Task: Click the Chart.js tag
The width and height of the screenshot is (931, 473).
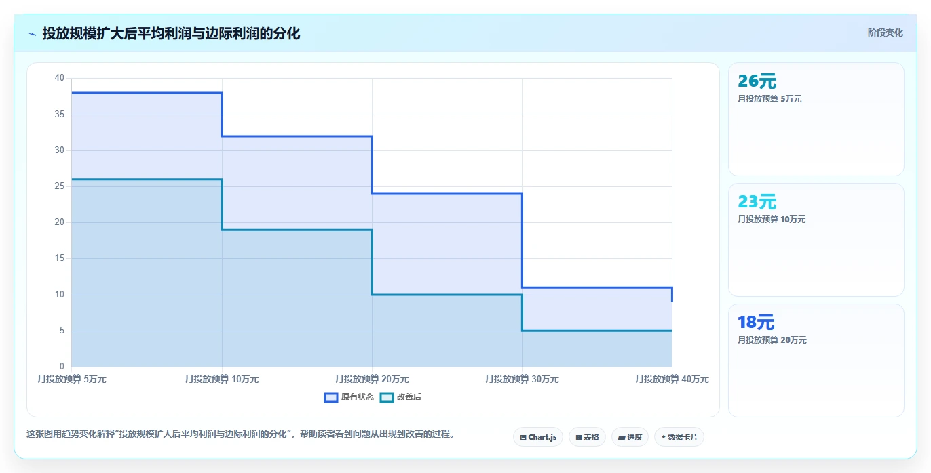Action: (x=538, y=437)
